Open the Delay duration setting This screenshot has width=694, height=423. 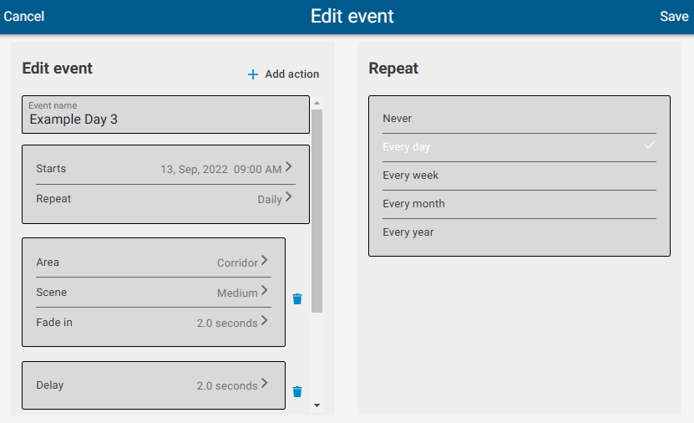[153, 385]
